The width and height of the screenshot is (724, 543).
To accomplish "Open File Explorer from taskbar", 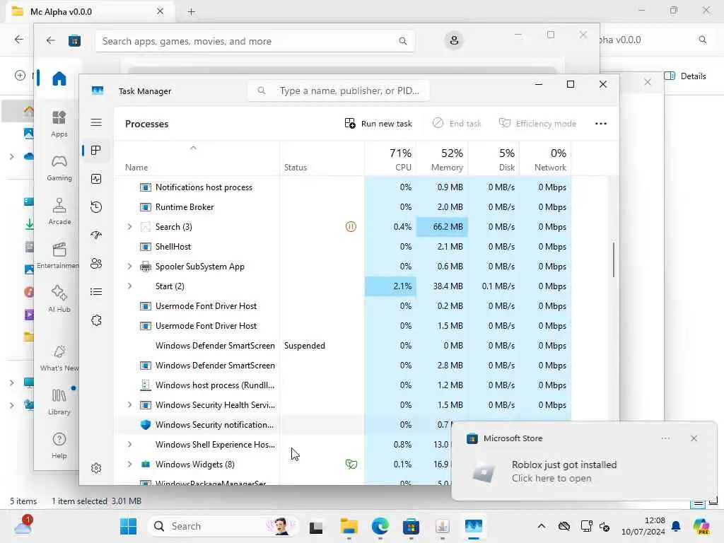I will tap(349, 526).
